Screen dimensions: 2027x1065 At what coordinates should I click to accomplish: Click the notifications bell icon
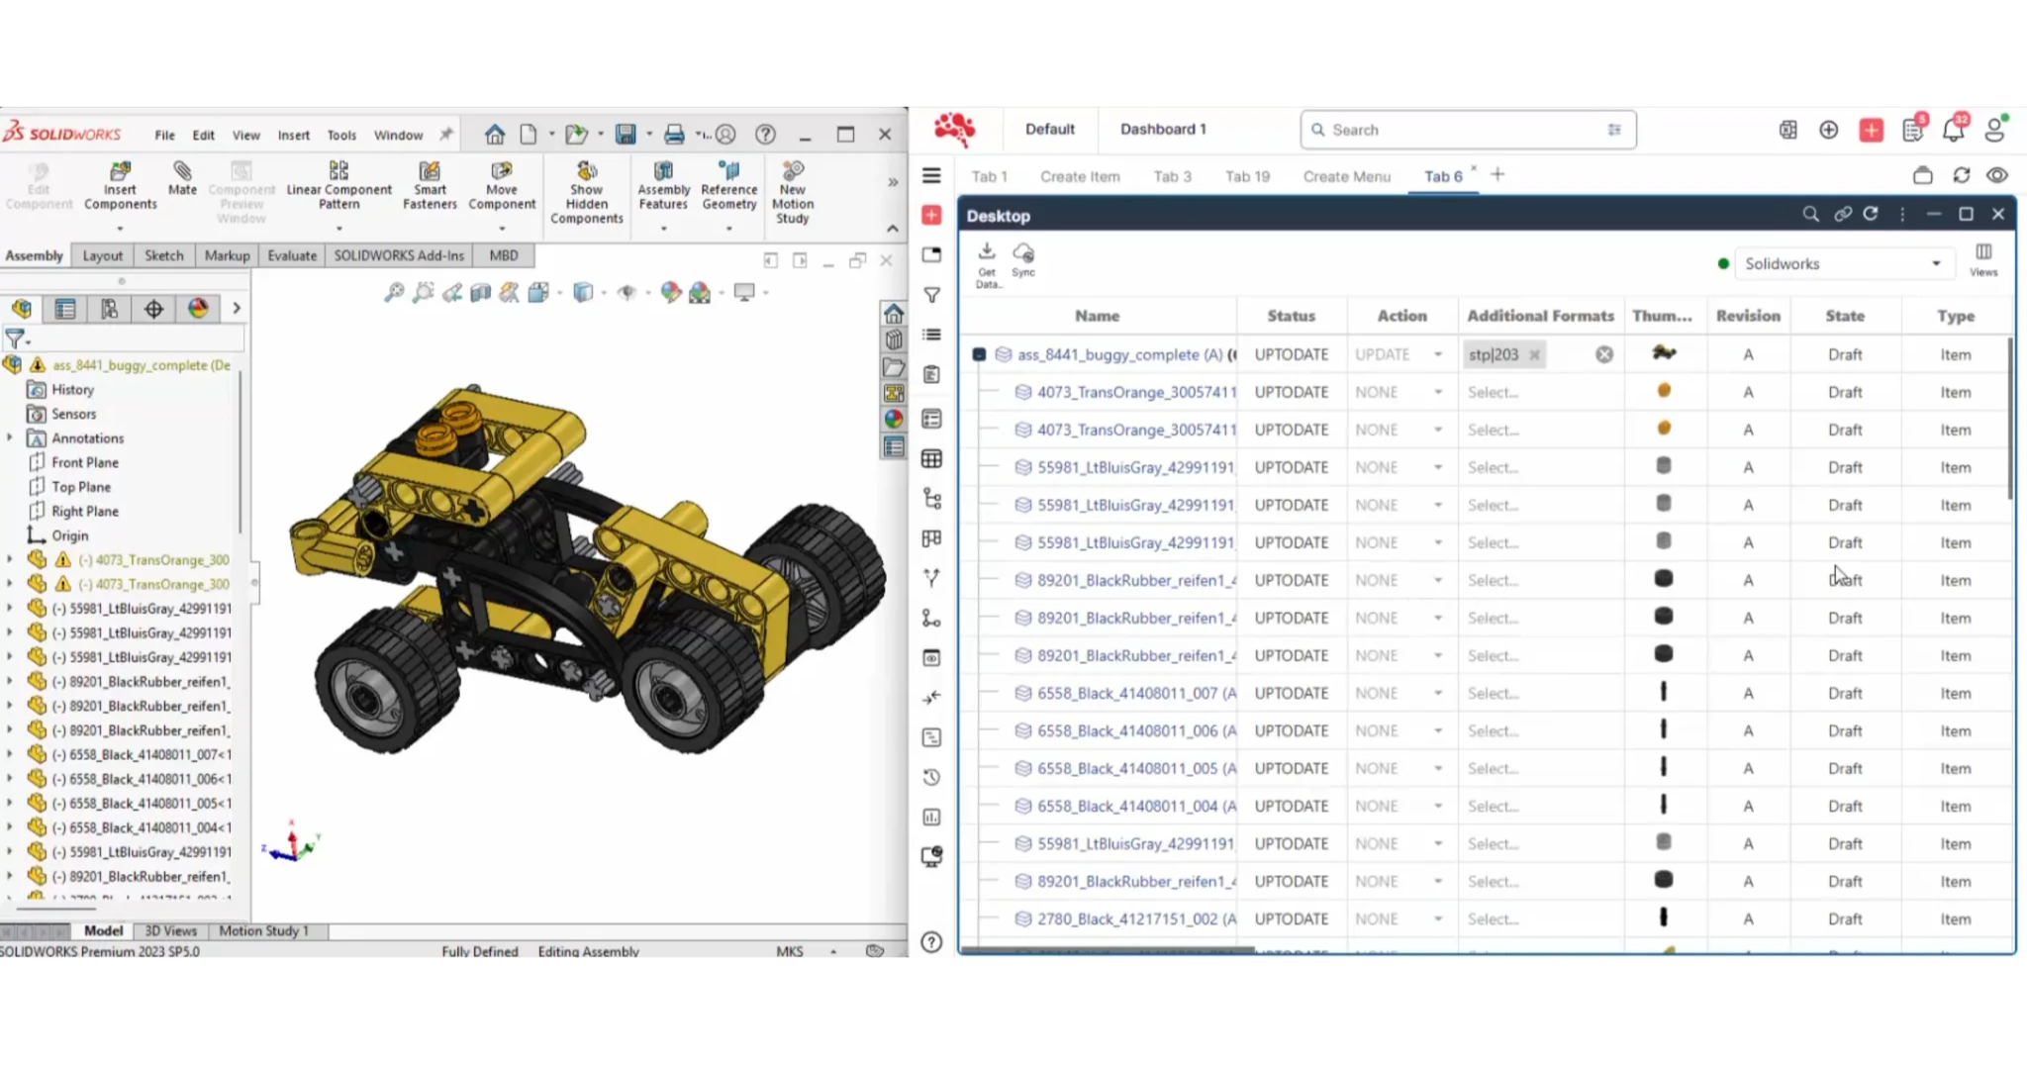coord(1953,130)
